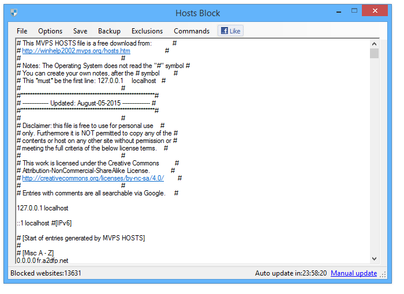Click the 'Updated: August-05-2015' line
404x294 pixels.
click(x=87, y=103)
